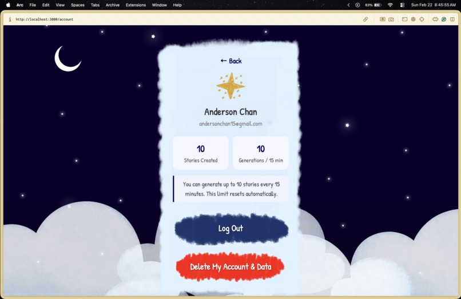
Task: Open the File menu
Action: 33,5
